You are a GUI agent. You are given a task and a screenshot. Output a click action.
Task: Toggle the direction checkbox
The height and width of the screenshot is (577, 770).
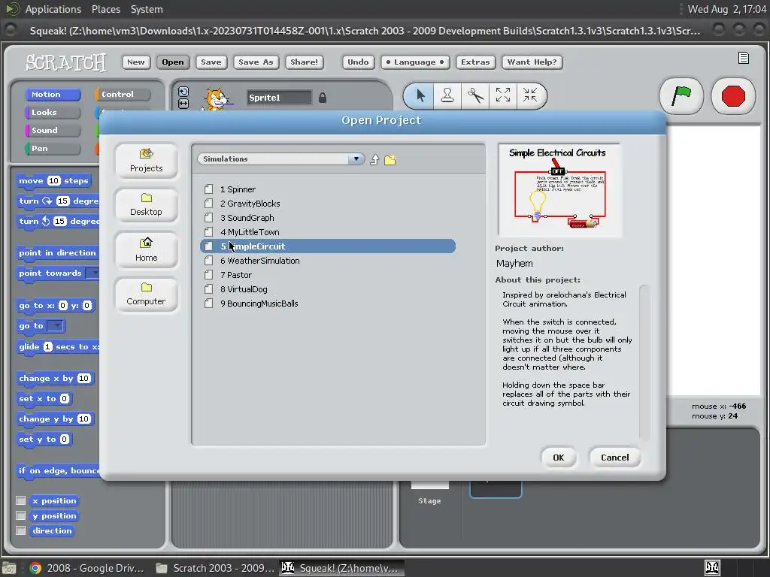pos(20,530)
